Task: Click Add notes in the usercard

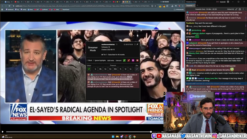Action: point(111,60)
